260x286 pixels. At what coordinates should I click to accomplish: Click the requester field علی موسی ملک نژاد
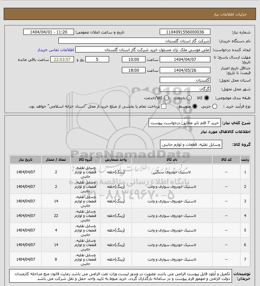coord(143,49)
